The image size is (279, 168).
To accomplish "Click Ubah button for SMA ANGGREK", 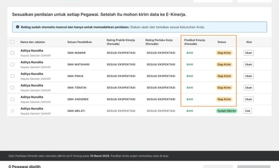I will [248, 99].
